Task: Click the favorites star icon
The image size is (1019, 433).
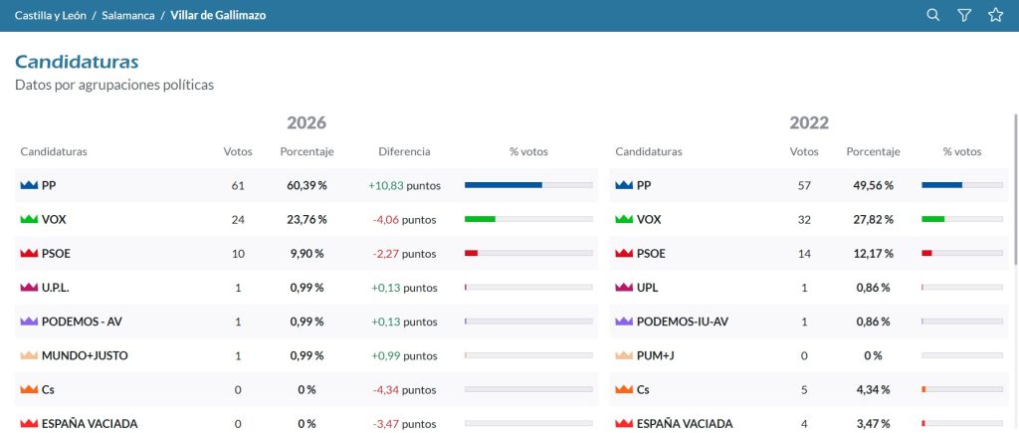Action: pos(995,15)
